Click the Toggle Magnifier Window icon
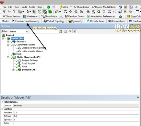Image resolution: width=141 pixels, height=126 pixels. coord(93,12)
